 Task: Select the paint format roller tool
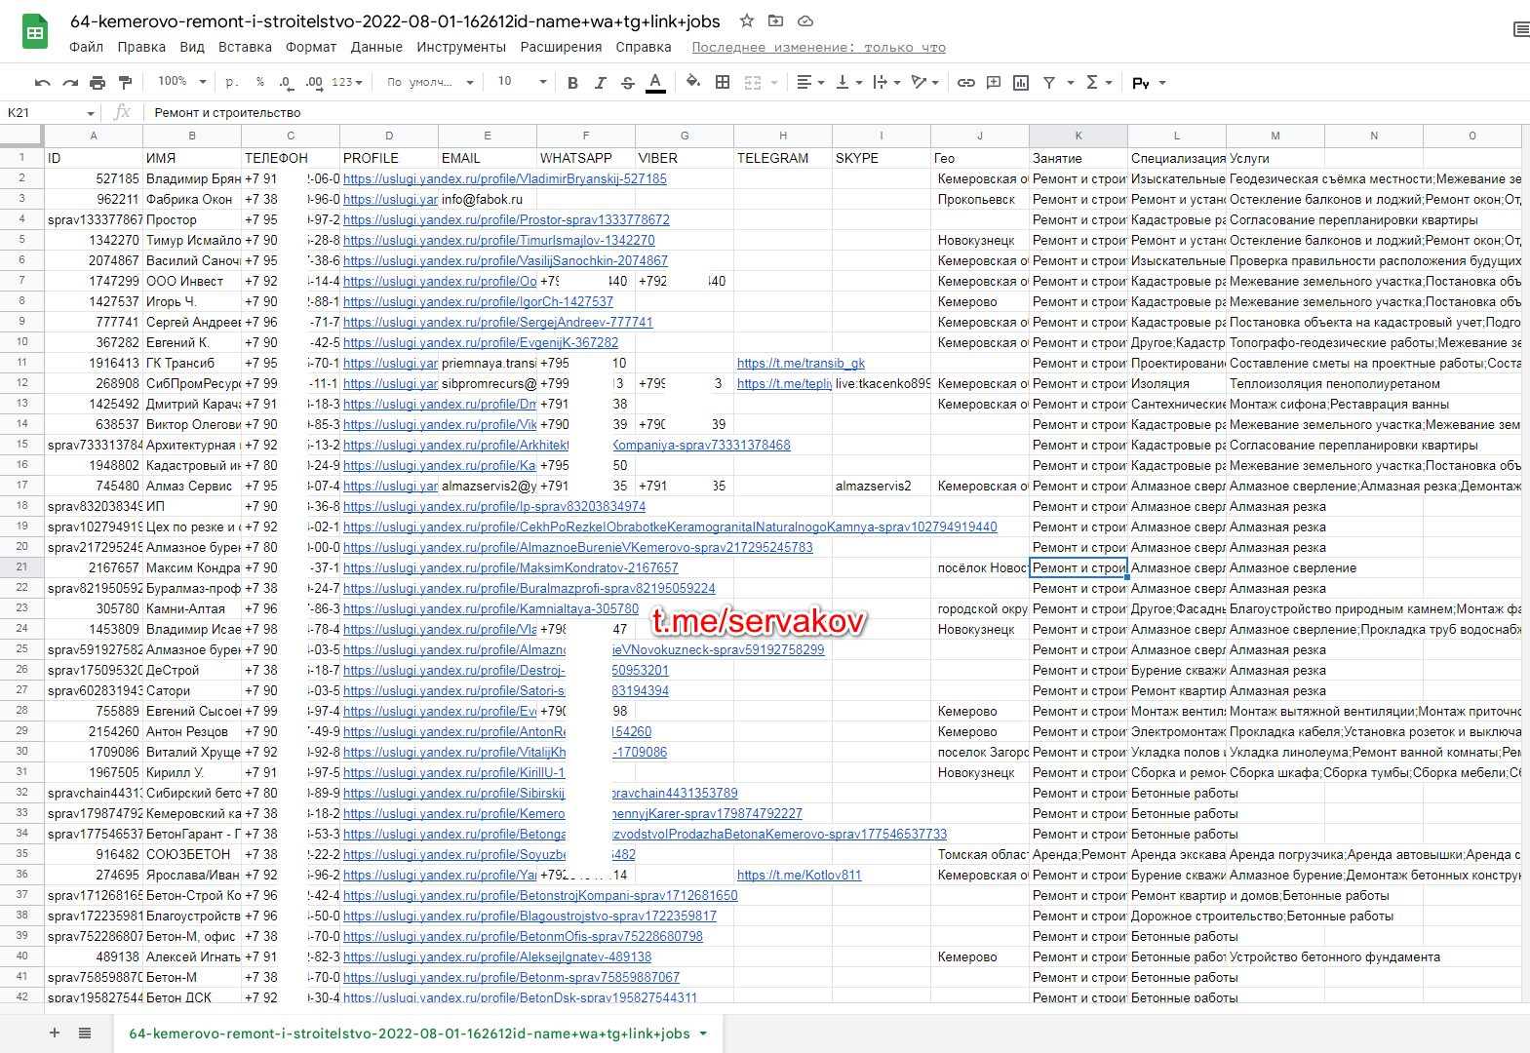tap(125, 83)
